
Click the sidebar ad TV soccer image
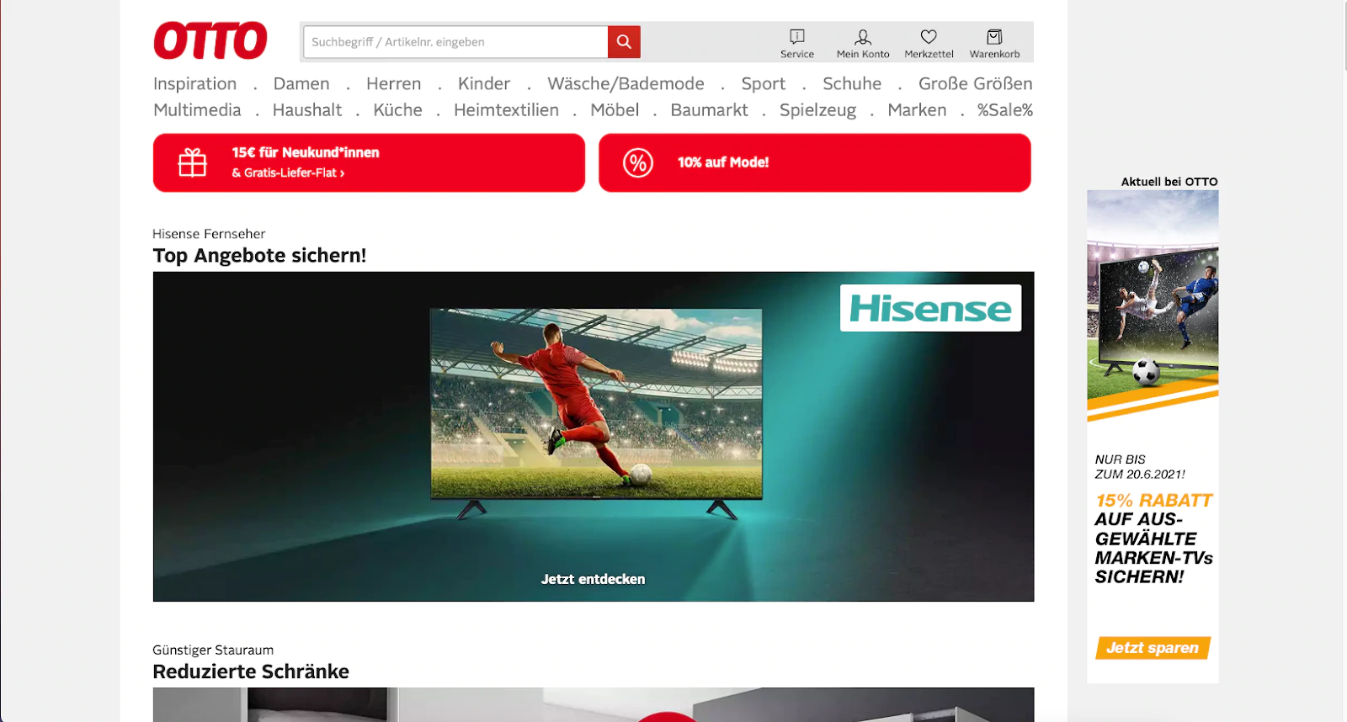click(x=1153, y=305)
